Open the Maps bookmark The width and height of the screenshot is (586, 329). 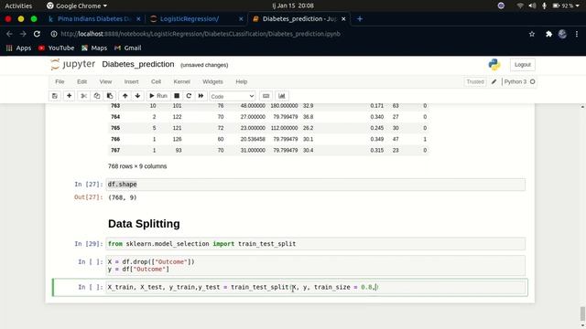pyautogui.click(x=94, y=48)
